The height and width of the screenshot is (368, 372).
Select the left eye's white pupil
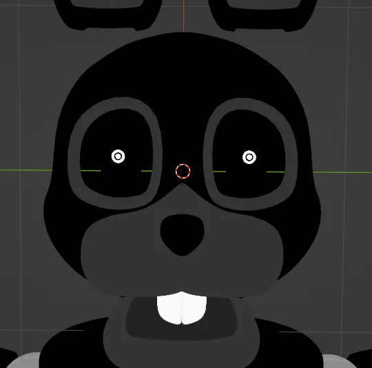[x=118, y=156]
